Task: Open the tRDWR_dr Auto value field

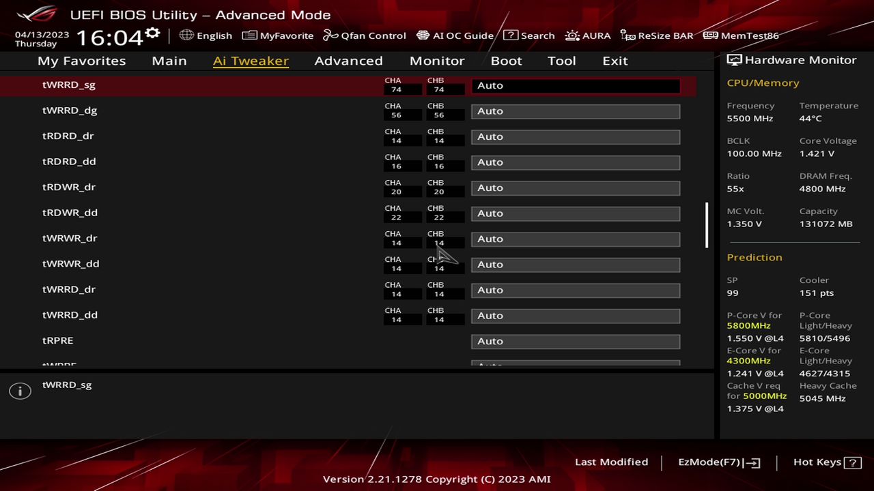Action: (x=576, y=188)
